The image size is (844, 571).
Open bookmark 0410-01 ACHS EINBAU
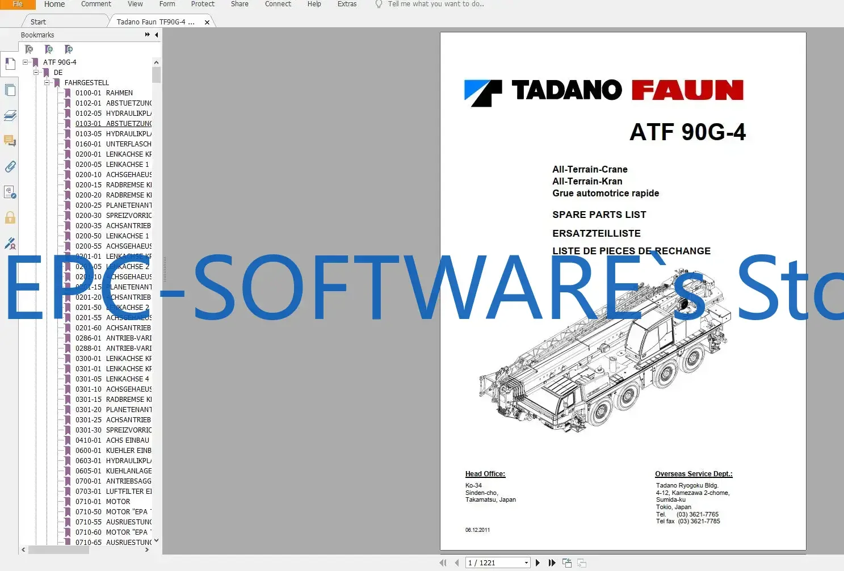tap(112, 440)
